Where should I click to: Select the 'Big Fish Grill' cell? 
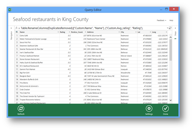[39, 73]
